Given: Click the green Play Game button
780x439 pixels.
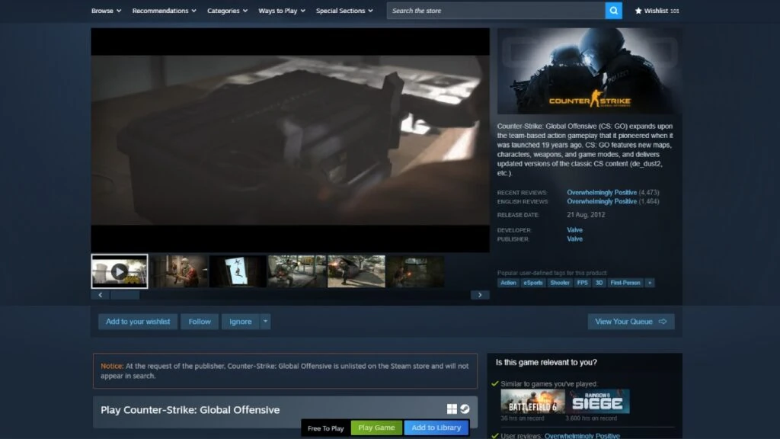Looking at the screenshot, I should [x=376, y=428].
